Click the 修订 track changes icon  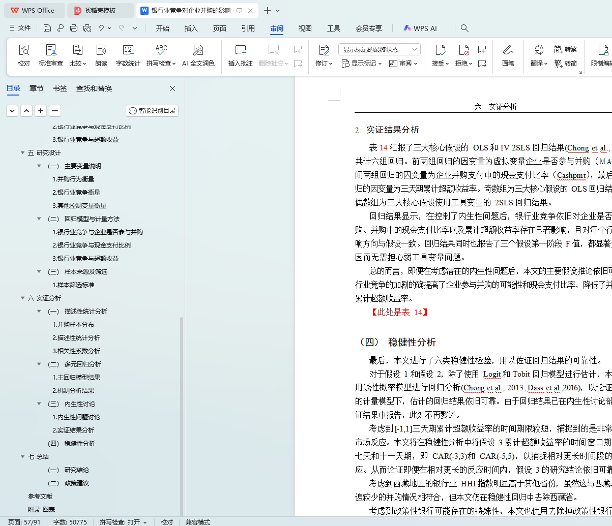(x=324, y=50)
